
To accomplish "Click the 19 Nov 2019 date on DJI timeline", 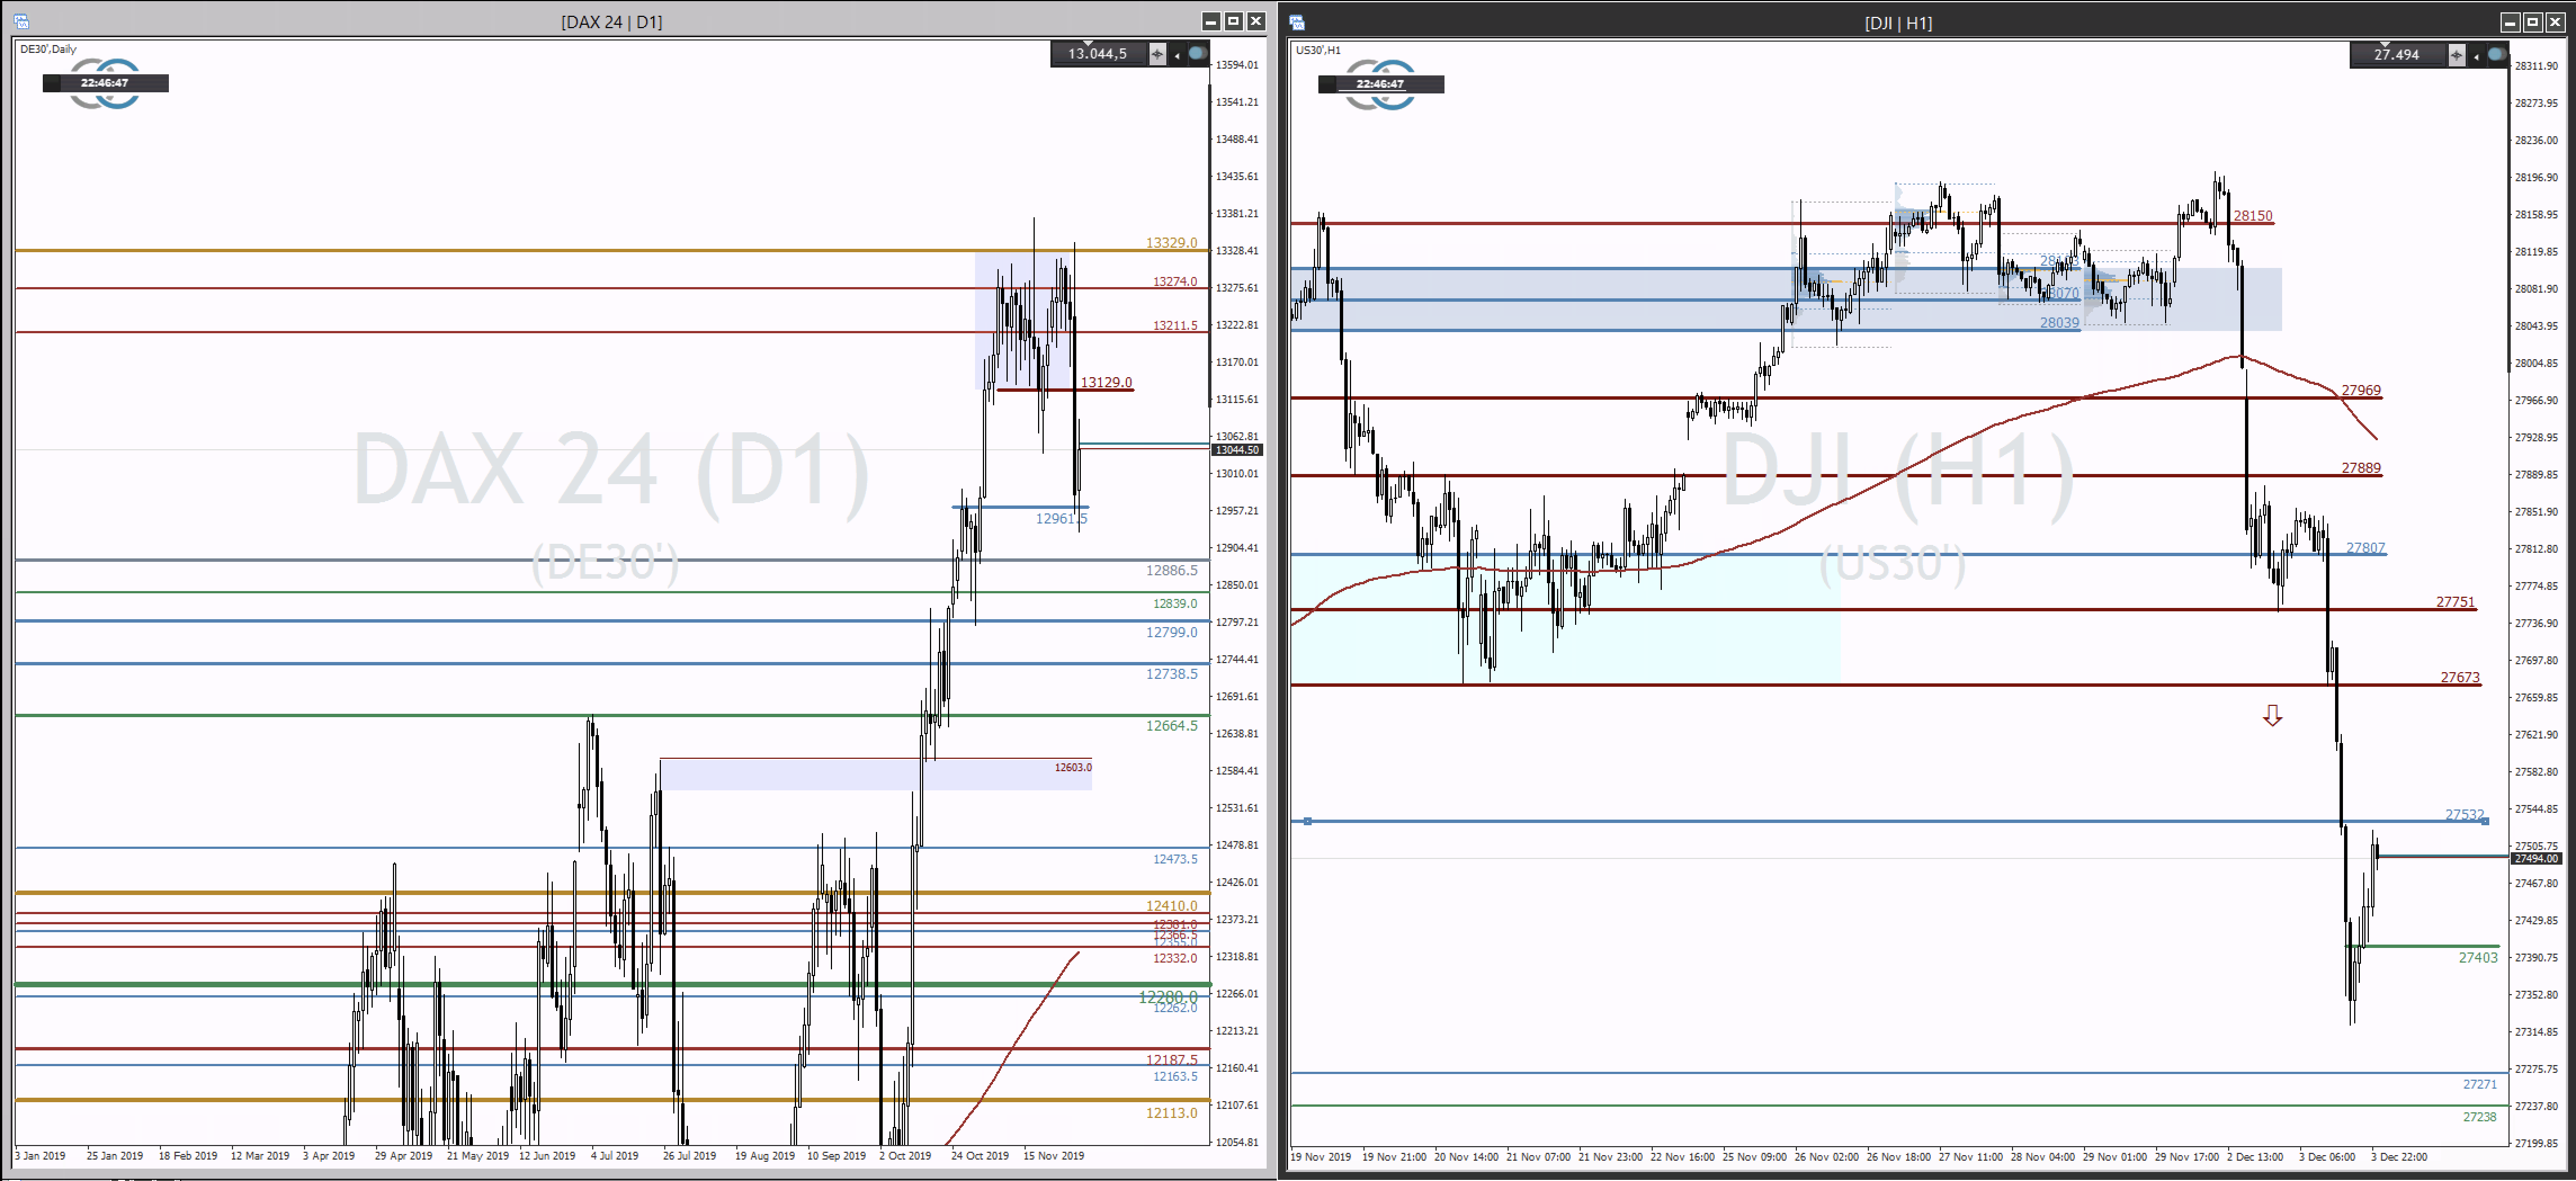I will pyautogui.click(x=1320, y=1156).
